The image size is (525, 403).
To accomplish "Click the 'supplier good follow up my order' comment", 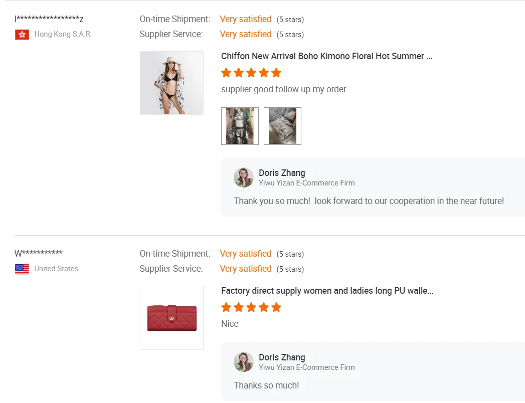I will tap(283, 89).
